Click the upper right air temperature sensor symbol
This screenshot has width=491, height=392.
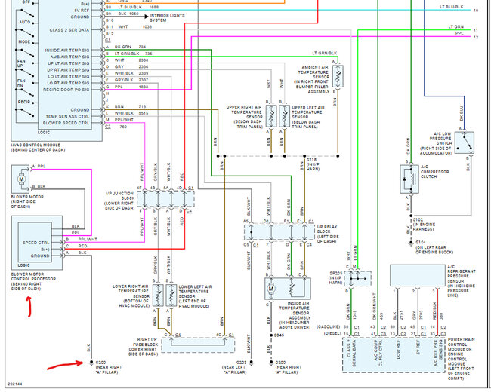(x=271, y=116)
